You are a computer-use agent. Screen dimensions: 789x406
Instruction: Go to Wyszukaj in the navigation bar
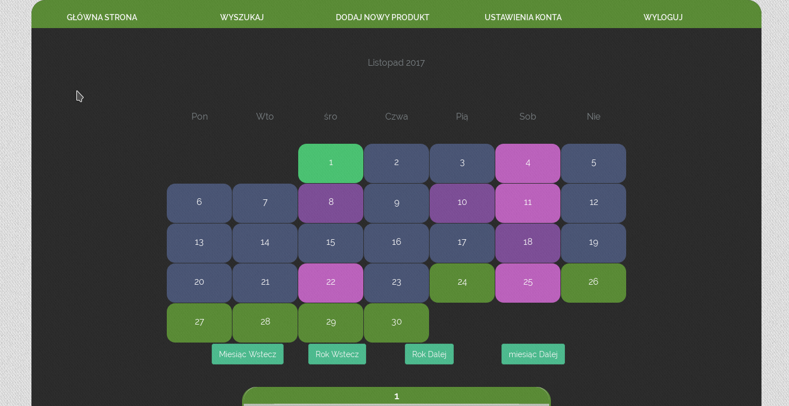pos(242,17)
